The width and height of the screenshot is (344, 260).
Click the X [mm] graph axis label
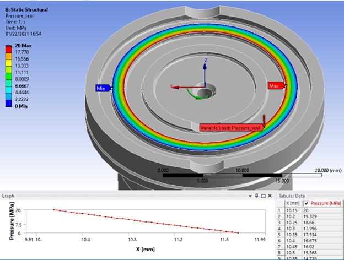click(145, 249)
